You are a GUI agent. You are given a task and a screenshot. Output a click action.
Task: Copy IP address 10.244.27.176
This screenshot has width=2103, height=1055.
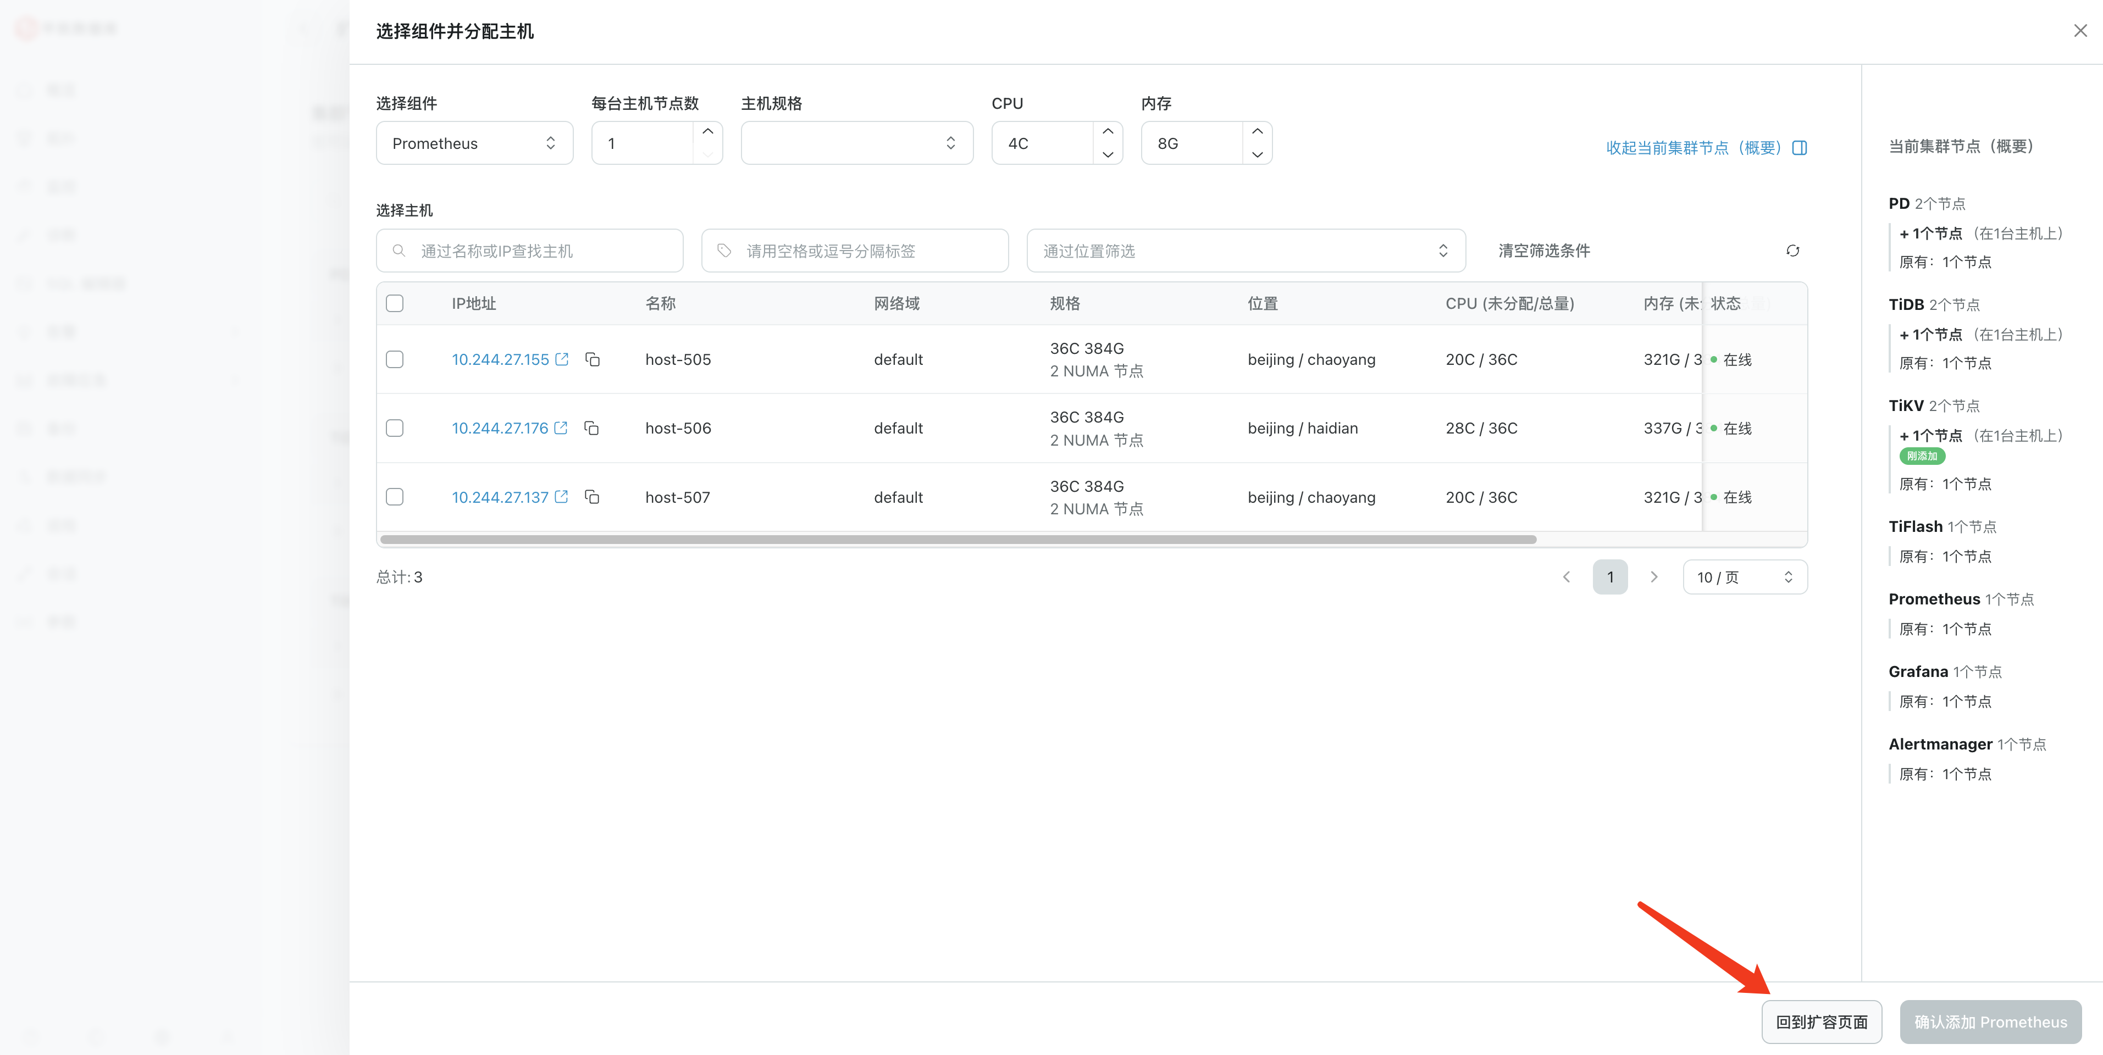pos(592,429)
